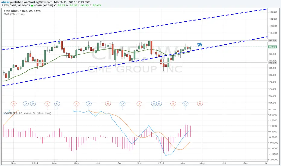The height and width of the screenshot is (166, 281).
Task: Click the 104.00 price axis label
Action: click(273, 33)
